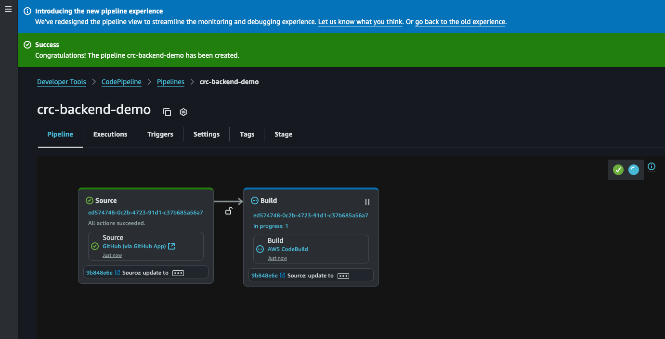Switch to the Executions tab

pos(110,134)
